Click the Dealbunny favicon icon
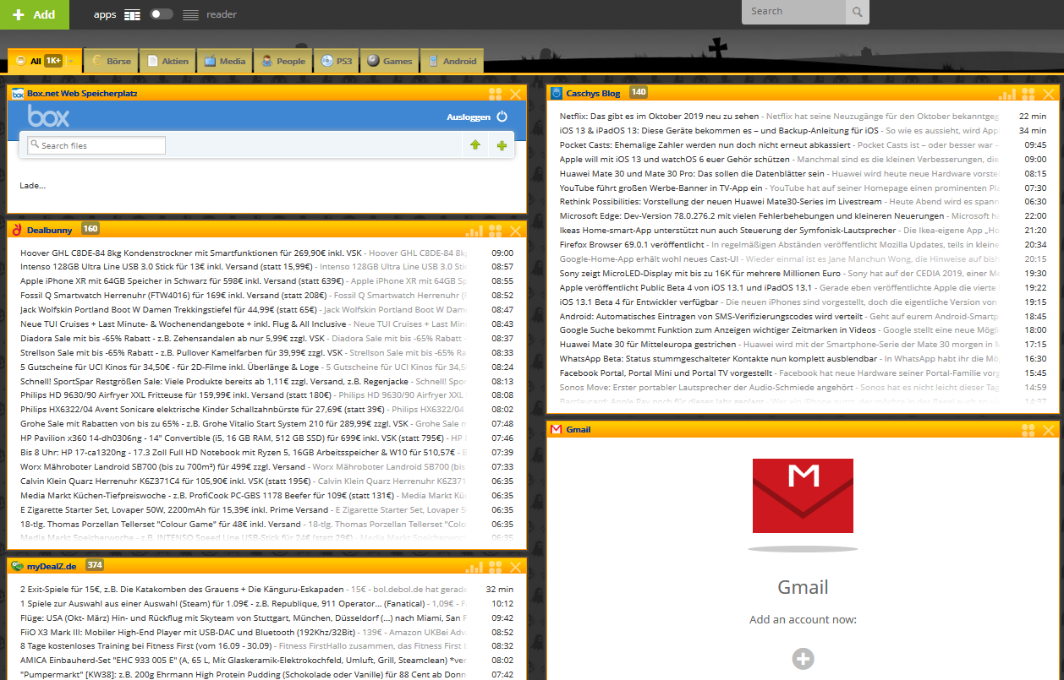Viewport: 1064px width, 680px height. pos(18,230)
